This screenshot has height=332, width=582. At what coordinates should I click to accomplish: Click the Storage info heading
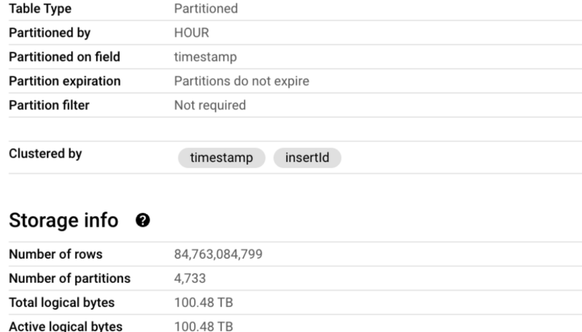[x=64, y=221]
